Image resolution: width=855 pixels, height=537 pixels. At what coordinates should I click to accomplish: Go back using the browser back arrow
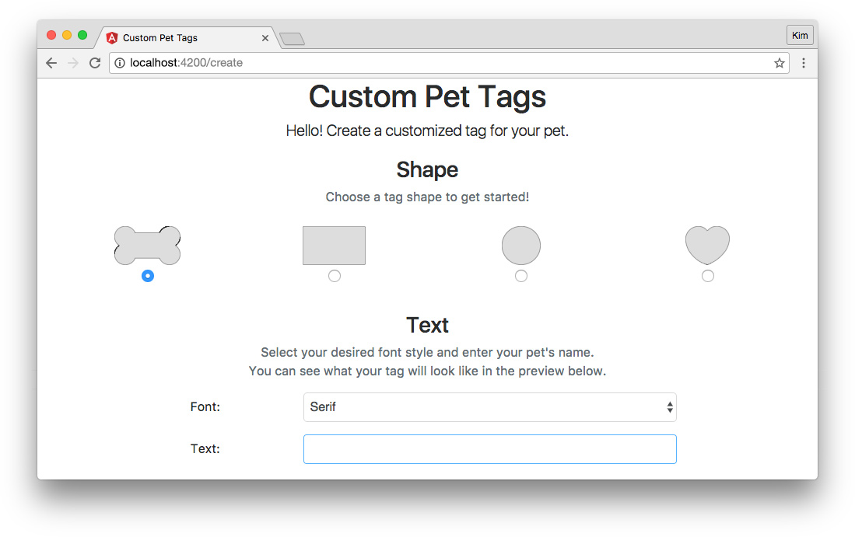click(51, 63)
